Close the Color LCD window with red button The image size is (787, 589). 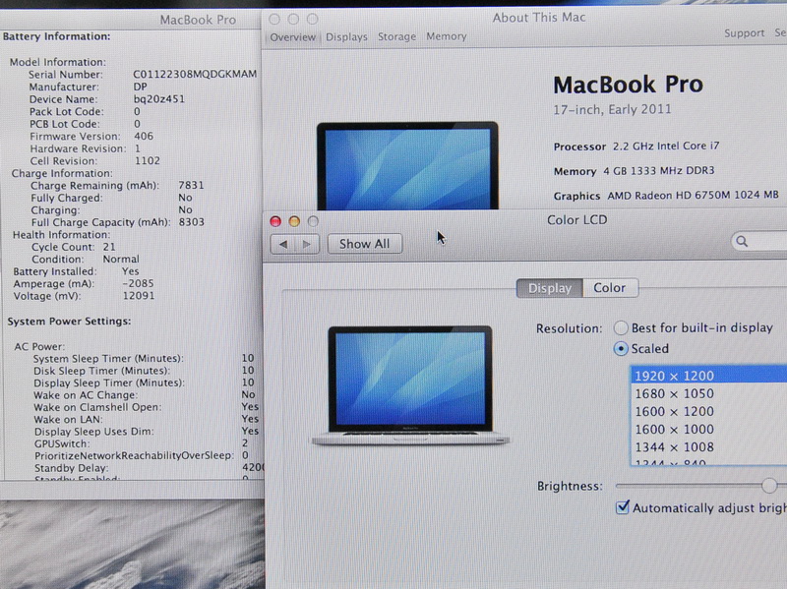click(x=275, y=221)
